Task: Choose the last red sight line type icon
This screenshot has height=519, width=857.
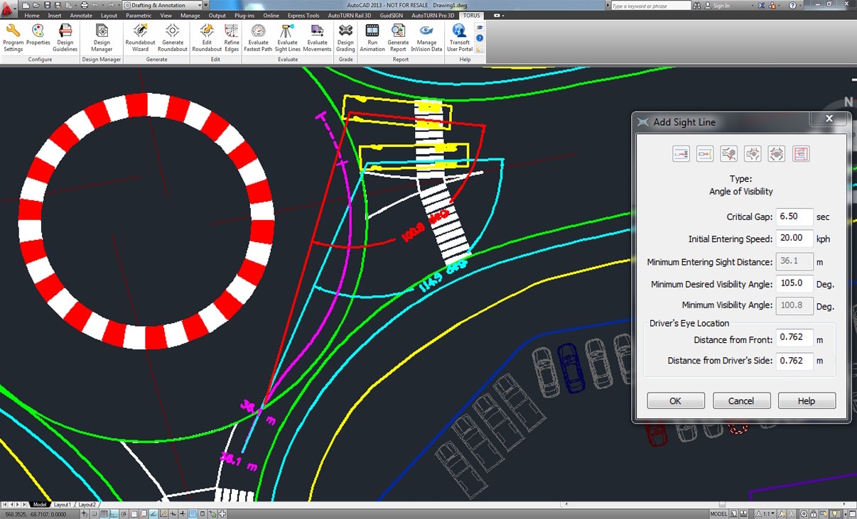Action: (801, 153)
